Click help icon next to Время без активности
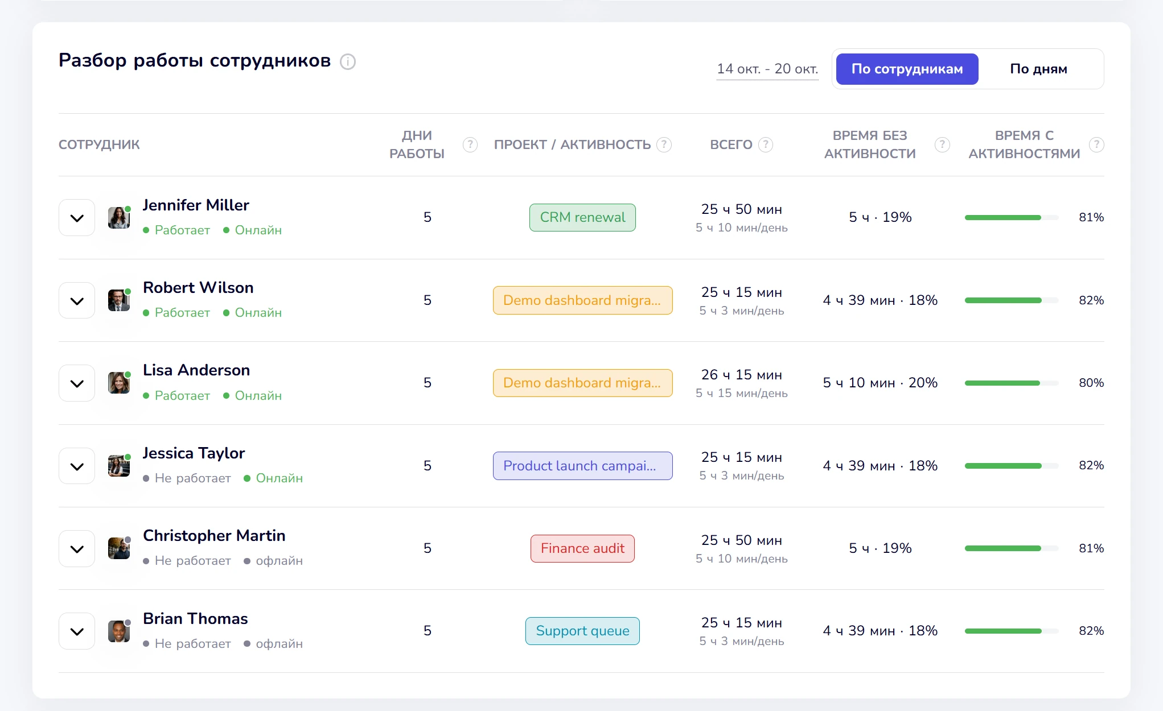 (942, 144)
